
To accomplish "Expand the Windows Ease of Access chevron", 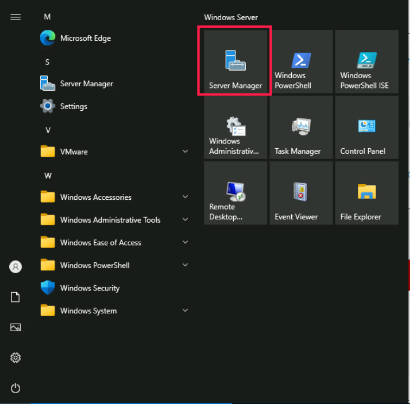I will (185, 242).
